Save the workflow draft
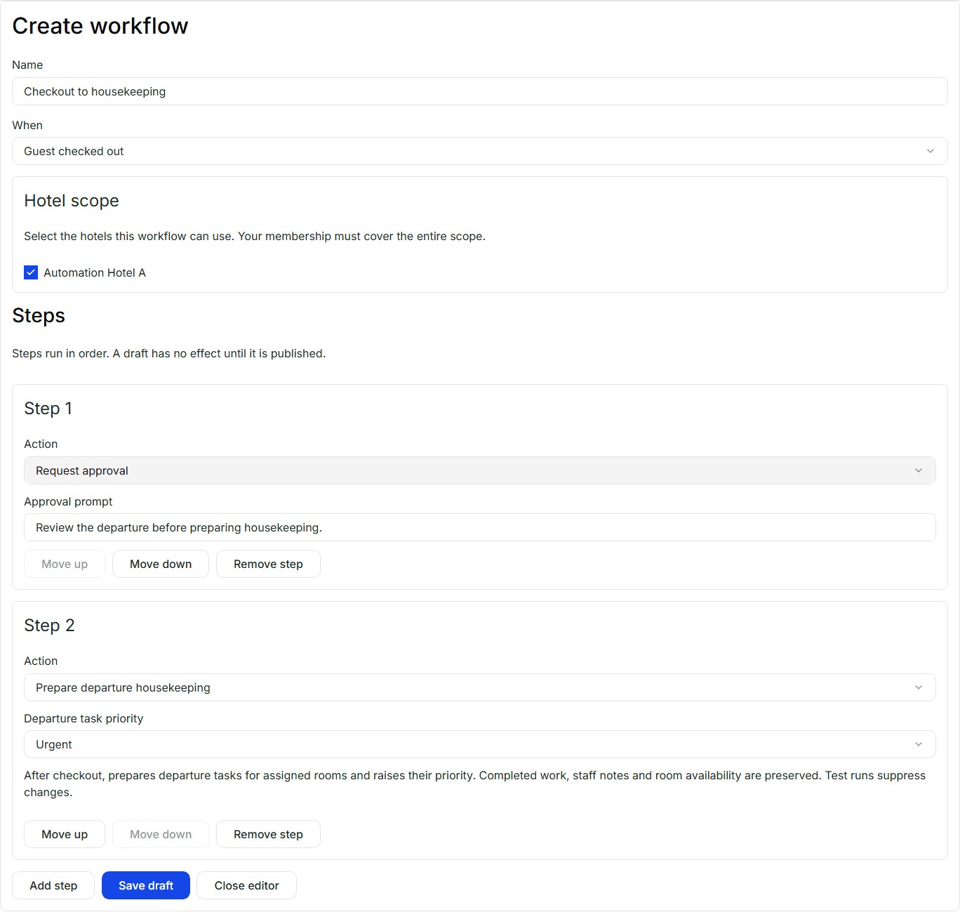This screenshot has height=912, width=960. click(x=146, y=885)
